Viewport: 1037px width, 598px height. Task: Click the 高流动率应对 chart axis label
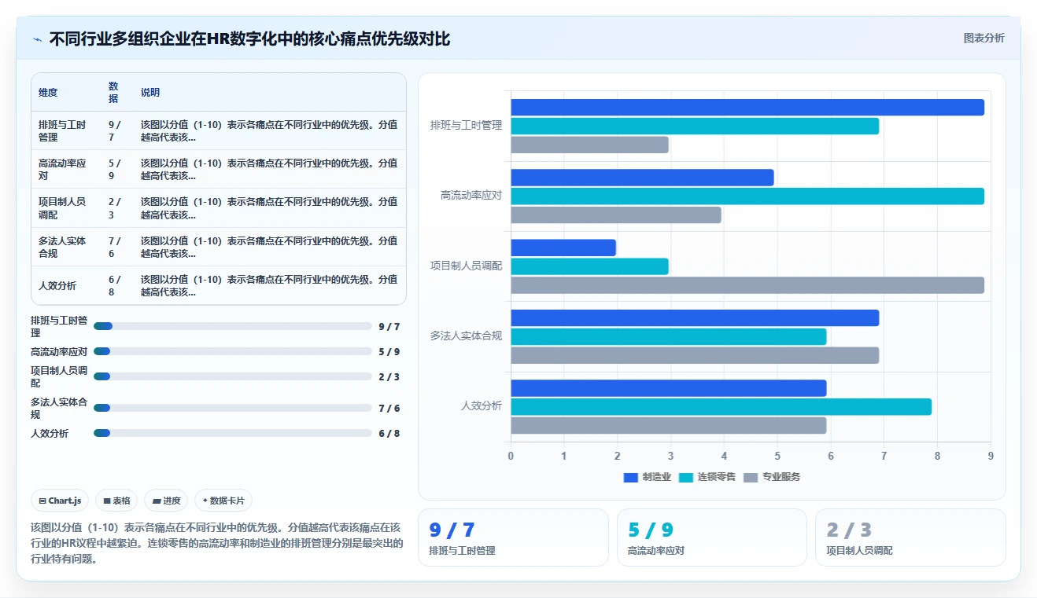pyautogui.click(x=471, y=196)
